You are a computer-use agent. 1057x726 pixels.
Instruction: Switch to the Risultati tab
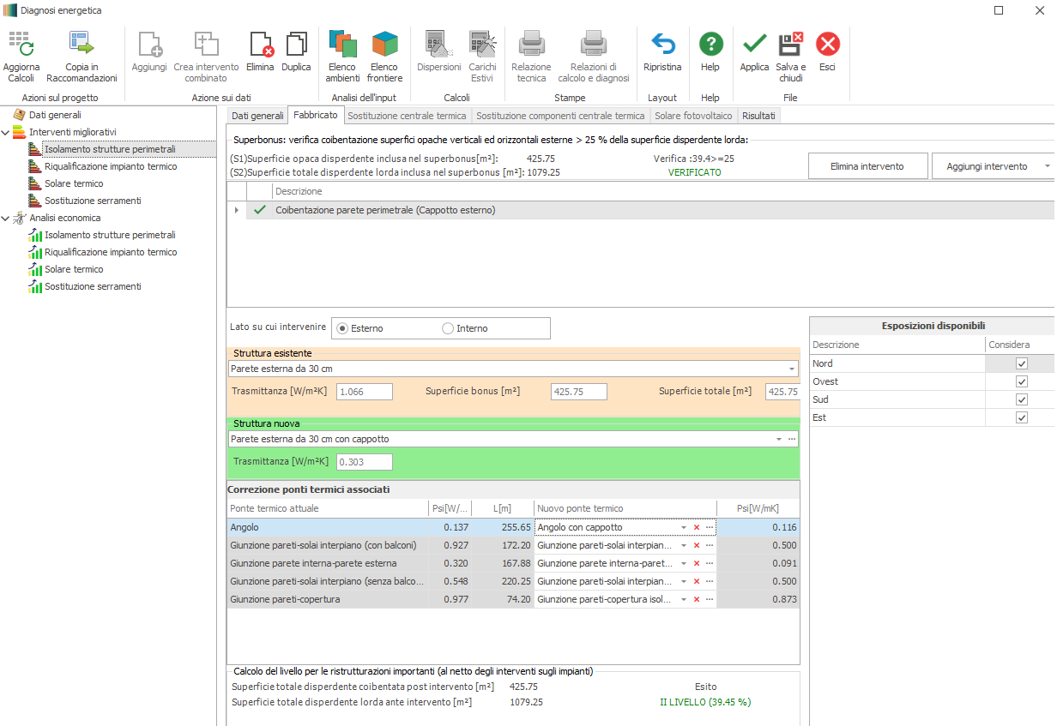pos(758,116)
